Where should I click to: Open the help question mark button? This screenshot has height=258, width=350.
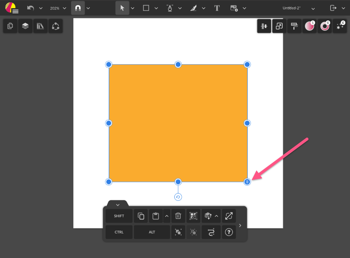click(x=229, y=232)
